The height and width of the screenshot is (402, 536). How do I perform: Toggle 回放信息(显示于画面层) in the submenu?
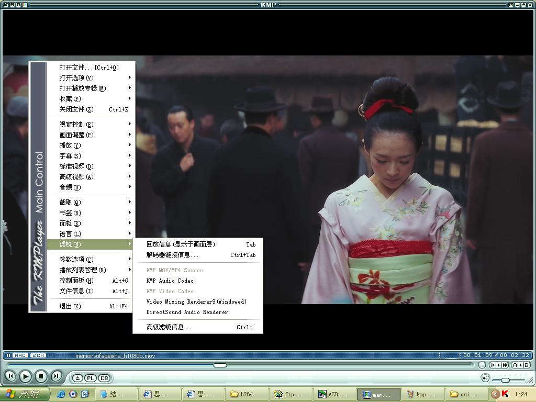click(x=197, y=244)
